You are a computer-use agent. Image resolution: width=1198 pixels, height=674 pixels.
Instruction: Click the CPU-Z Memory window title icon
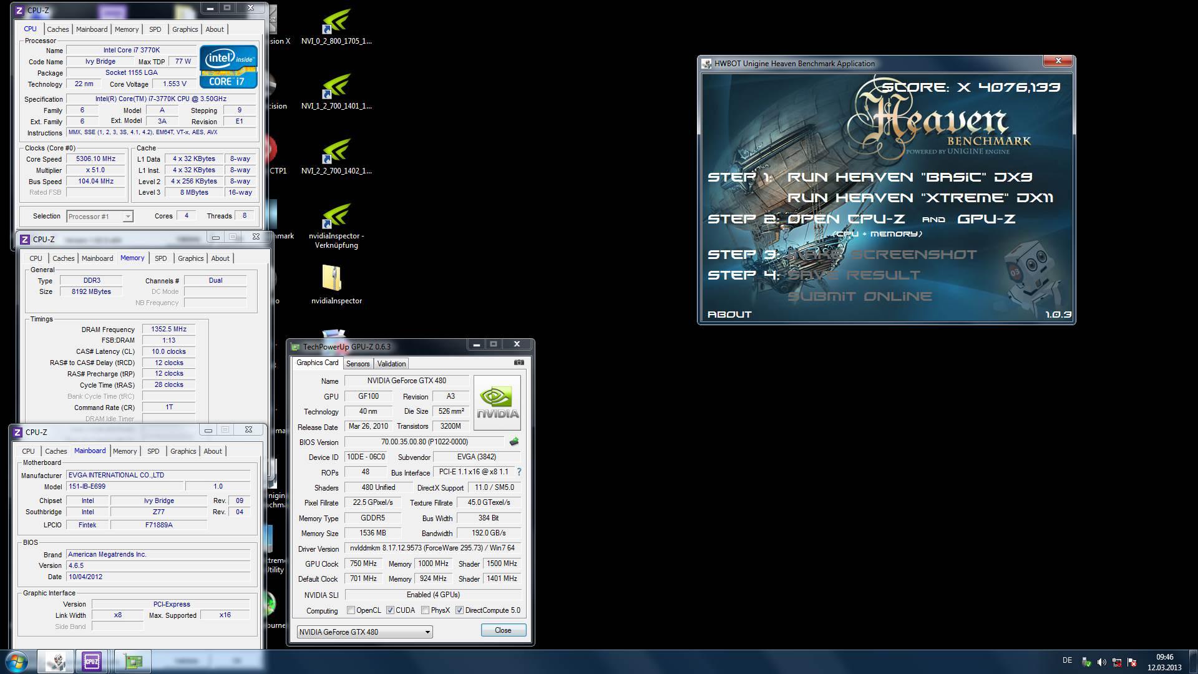pos(25,240)
